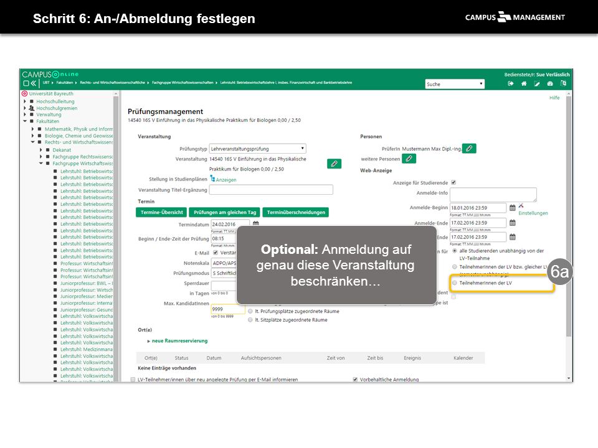Click the documents icon in header
Image resolution: width=598 pixels, height=448 pixels.
[x=563, y=83]
